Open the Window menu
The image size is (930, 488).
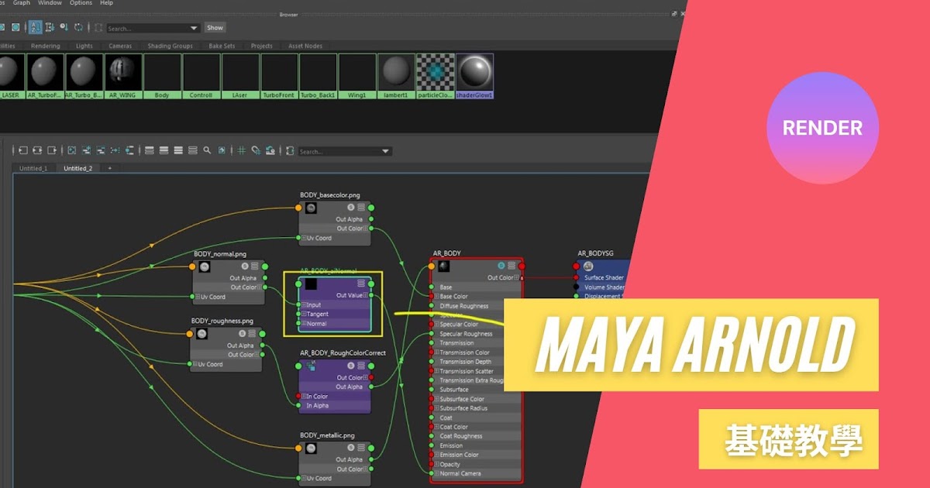click(50, 3)
